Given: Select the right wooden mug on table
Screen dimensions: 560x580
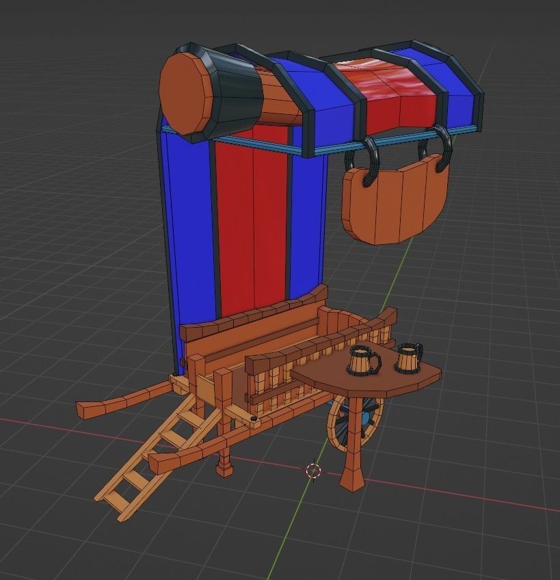Looking at the screenshot, I should click(x=408, y=357).
